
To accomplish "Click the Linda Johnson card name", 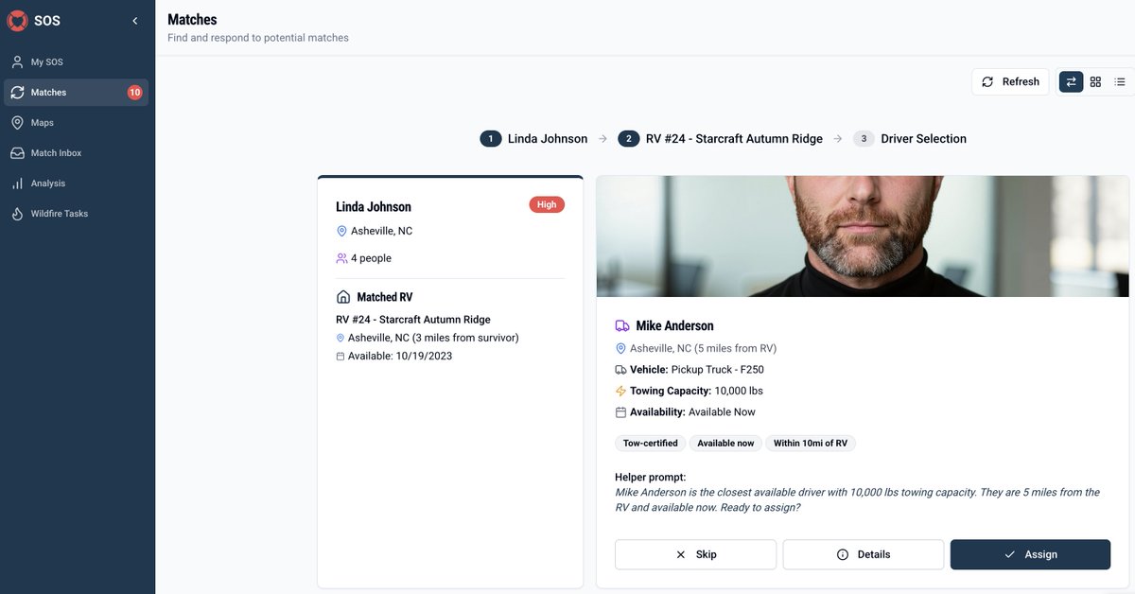I will tap(374, 207).
